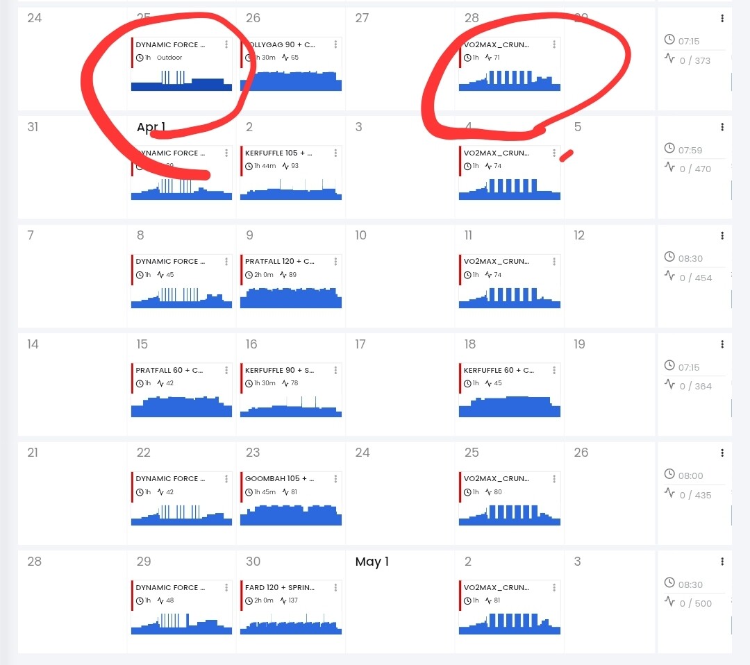Viewport: 750px width, 665px height.
Task: Click the VO2MAX interval chart on April 25
Action: 510,514
